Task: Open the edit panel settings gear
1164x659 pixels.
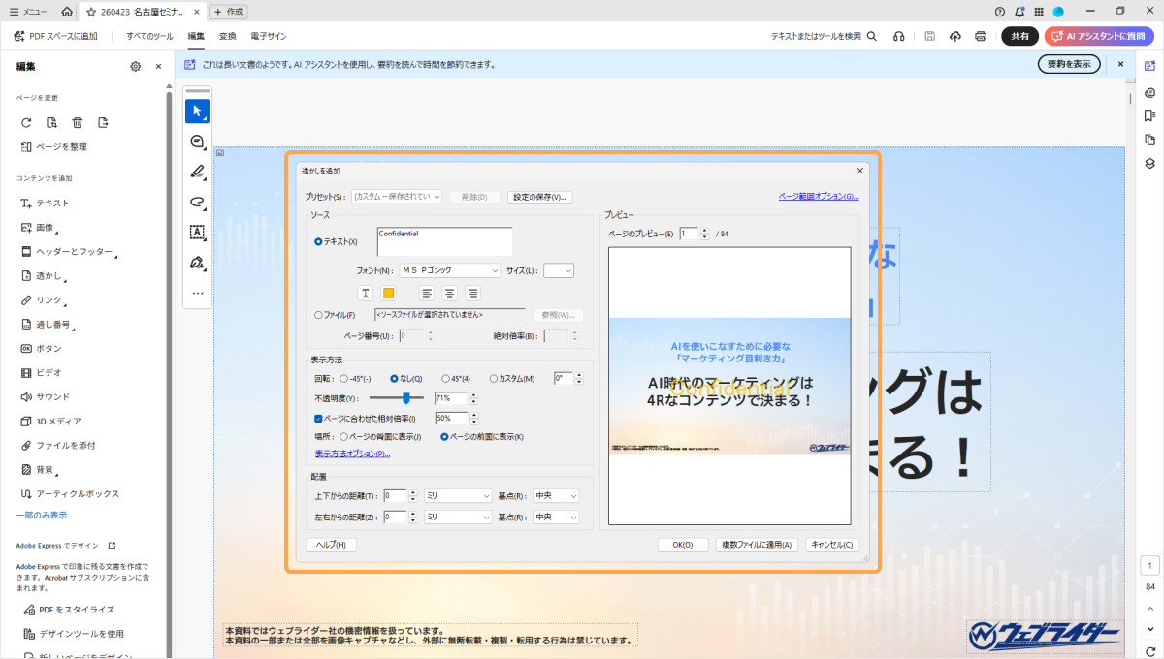Action: 136,66
